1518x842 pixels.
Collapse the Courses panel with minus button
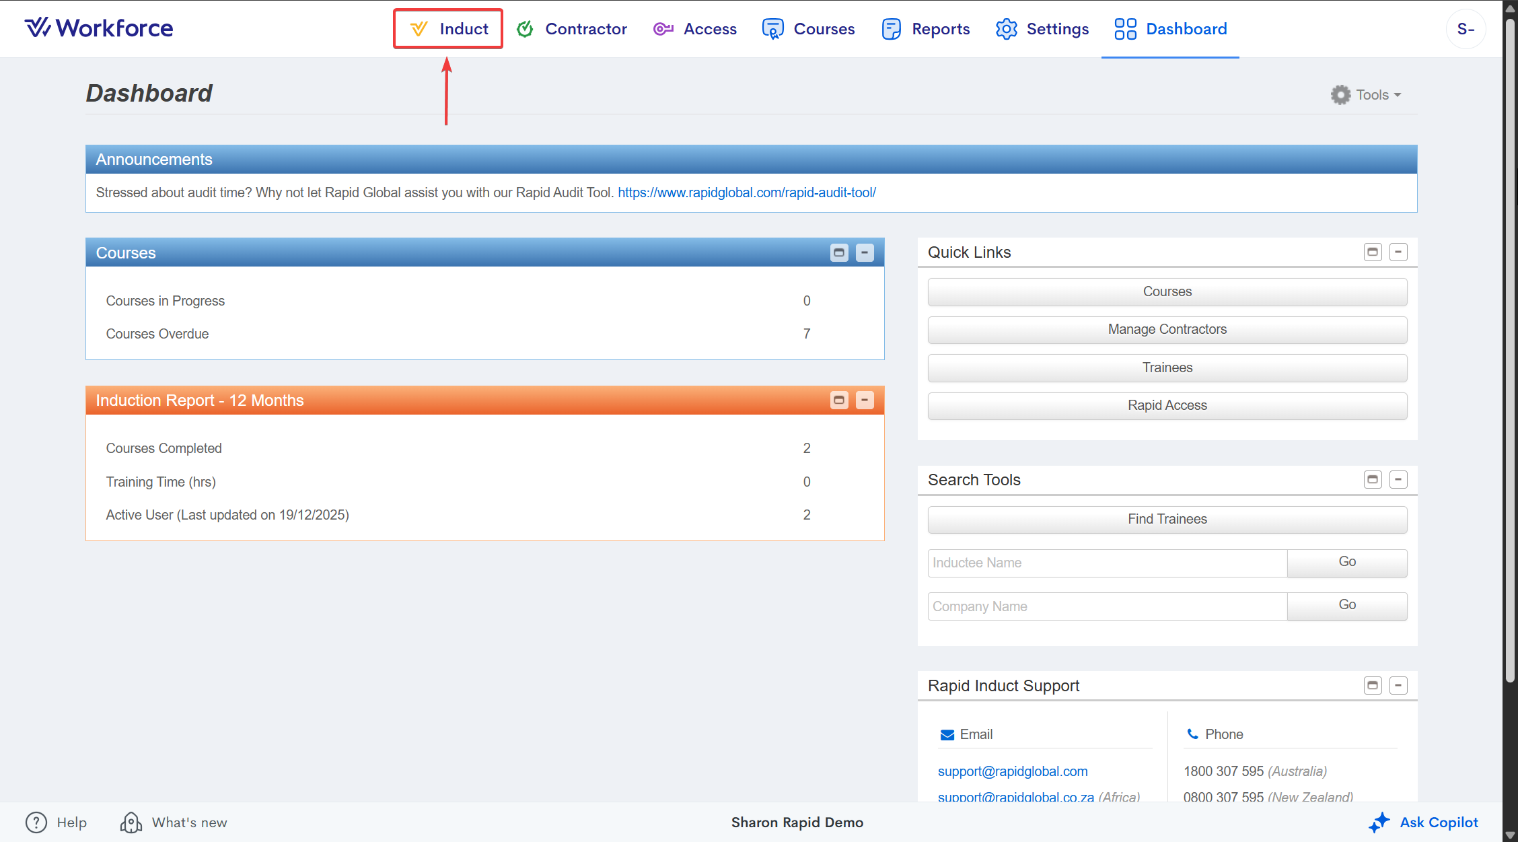[x=865, y=253]
